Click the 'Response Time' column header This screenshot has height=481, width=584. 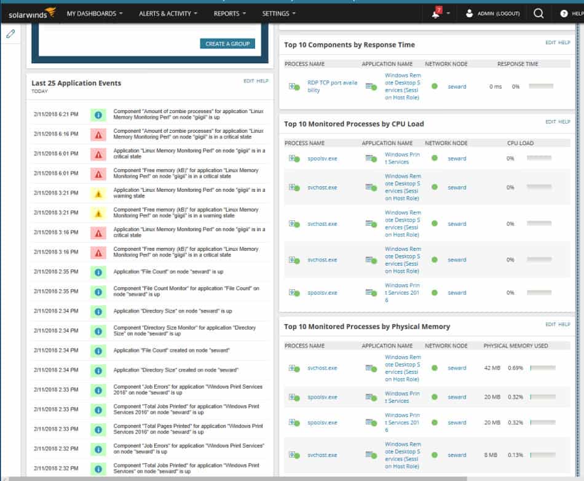(518, 64)
